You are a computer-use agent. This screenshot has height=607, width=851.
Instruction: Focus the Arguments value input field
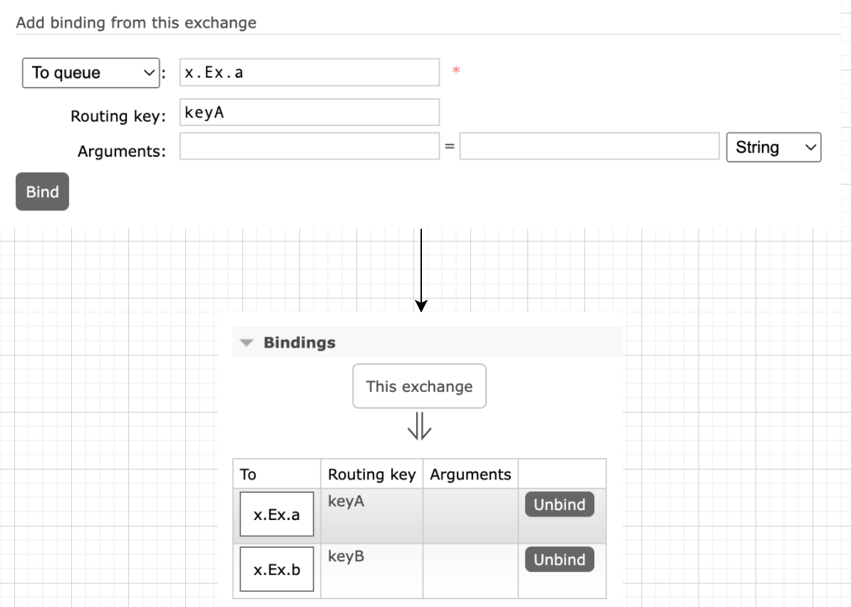click(589, 147)
